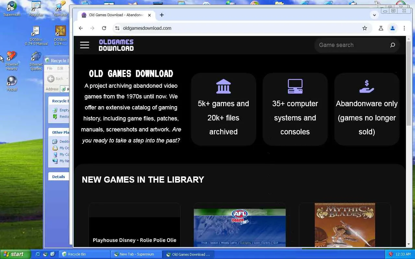Click the taskbar clock showing 12:33 AM
Screen dimensions: 415x259
[x=403, y=254]
